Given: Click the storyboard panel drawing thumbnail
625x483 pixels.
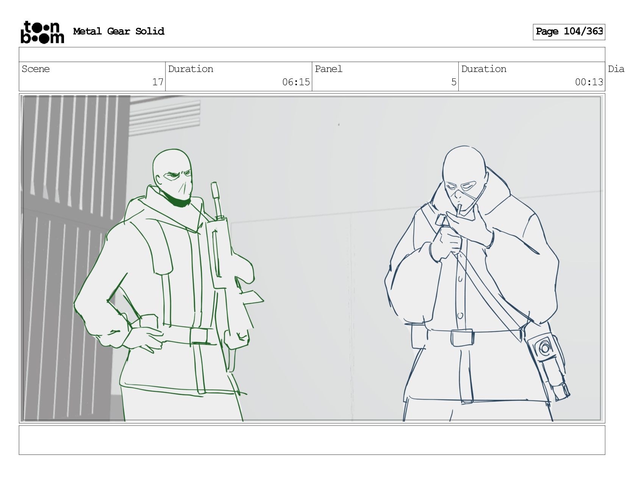Looking at the screenshot, I should tap(312, 258).
